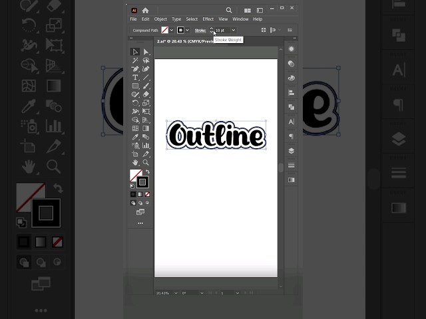
Task: Select the Paintbrush tool
Action: click(x=146, y=86)
